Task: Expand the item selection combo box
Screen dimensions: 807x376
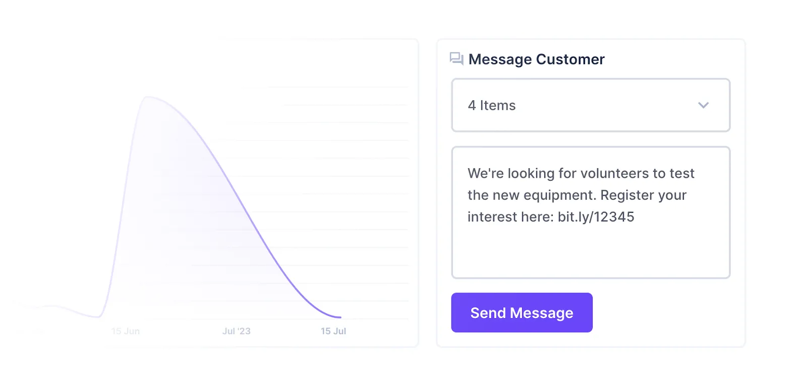Action: point(591,105)
